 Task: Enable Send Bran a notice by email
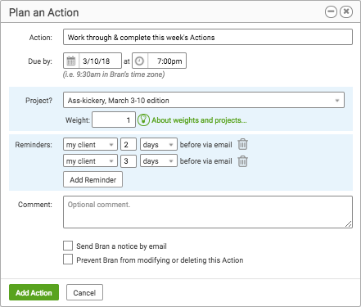(x=68, y=246)
